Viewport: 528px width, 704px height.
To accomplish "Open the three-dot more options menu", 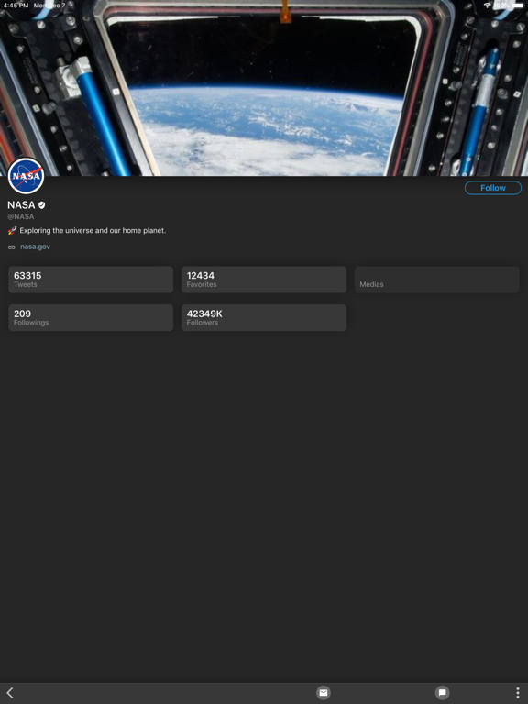I will (x=518, y=693).
